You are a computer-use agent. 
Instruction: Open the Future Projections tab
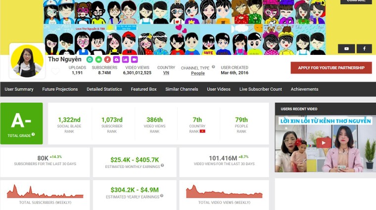[60, 89]
